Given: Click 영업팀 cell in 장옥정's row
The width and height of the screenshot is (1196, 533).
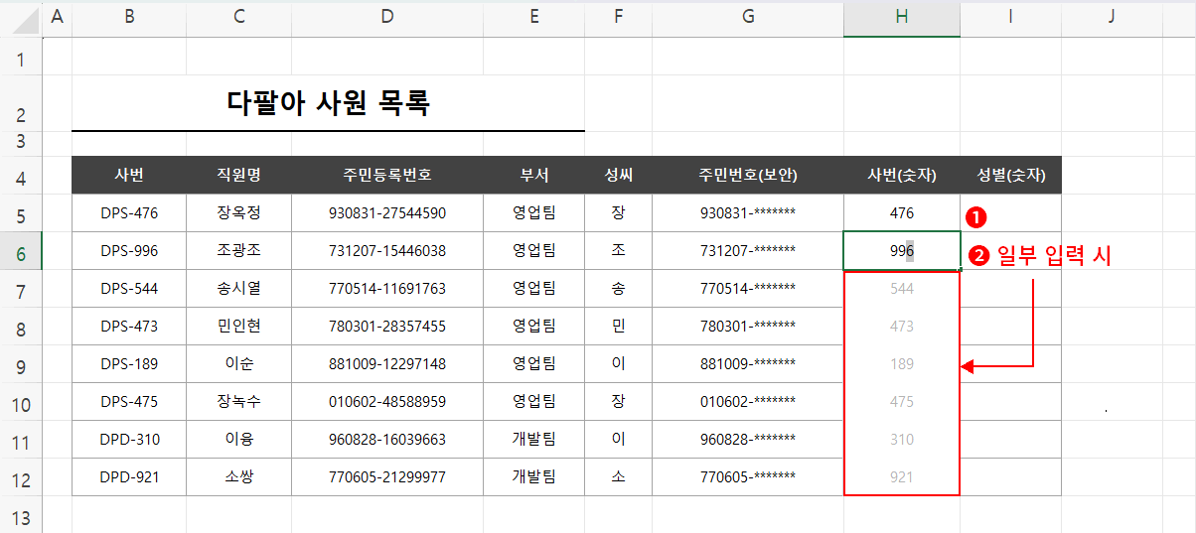Looking at the screenshot, I should [x=534, y=213].
